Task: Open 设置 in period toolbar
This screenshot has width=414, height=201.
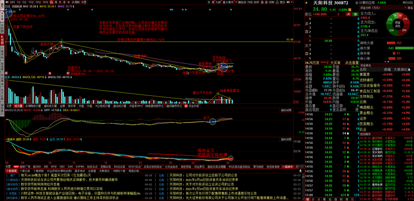Action: (84, 2)
